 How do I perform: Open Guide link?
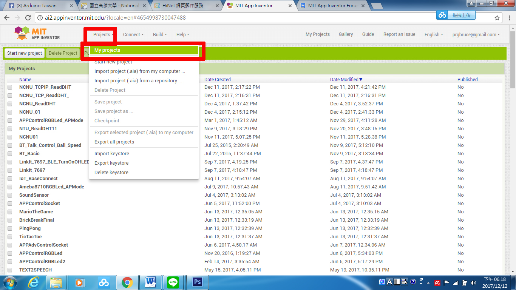[368, 34]
